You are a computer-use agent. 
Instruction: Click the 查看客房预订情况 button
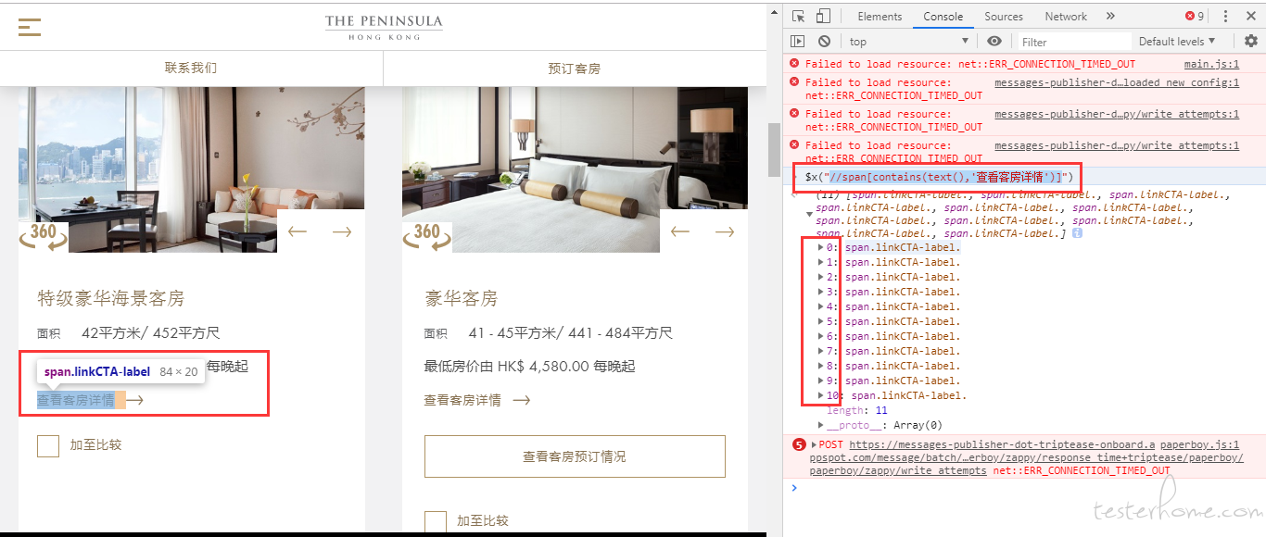click(x=575, y=456)
